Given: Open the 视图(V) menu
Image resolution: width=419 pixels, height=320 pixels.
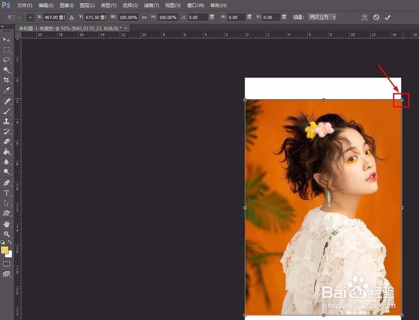Looking at the screenshot, I should pyautogui.click(x=173, y=5).
